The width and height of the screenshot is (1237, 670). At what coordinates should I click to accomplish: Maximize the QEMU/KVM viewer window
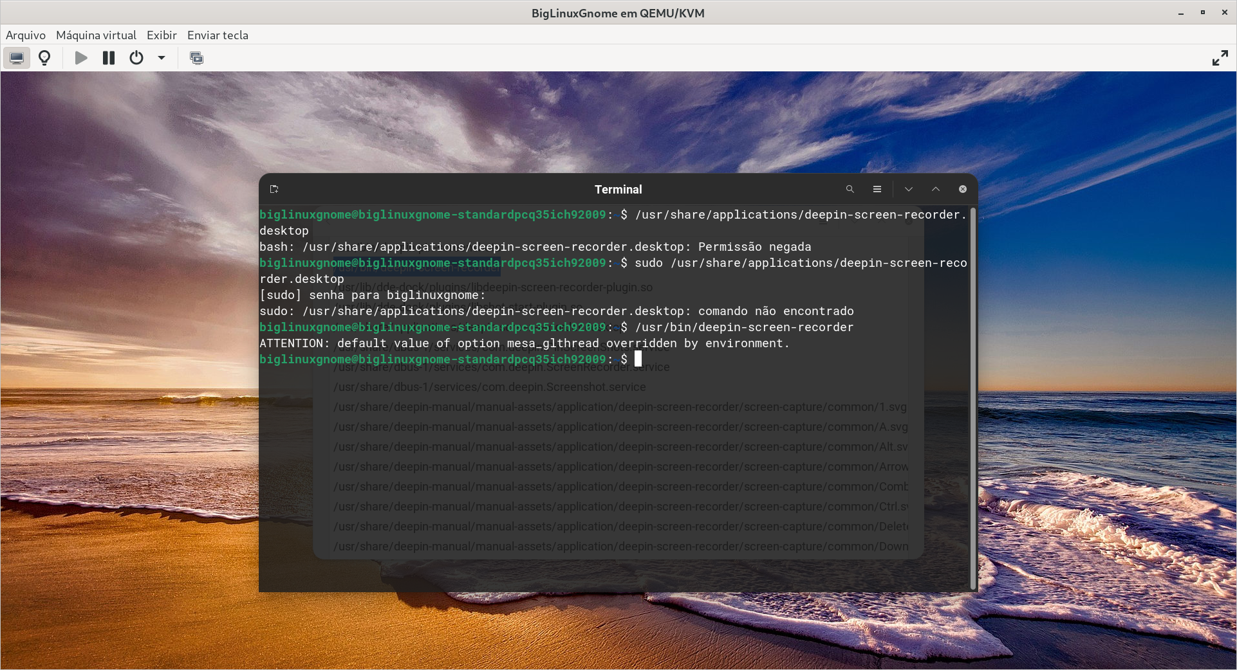pos(1202,13)
